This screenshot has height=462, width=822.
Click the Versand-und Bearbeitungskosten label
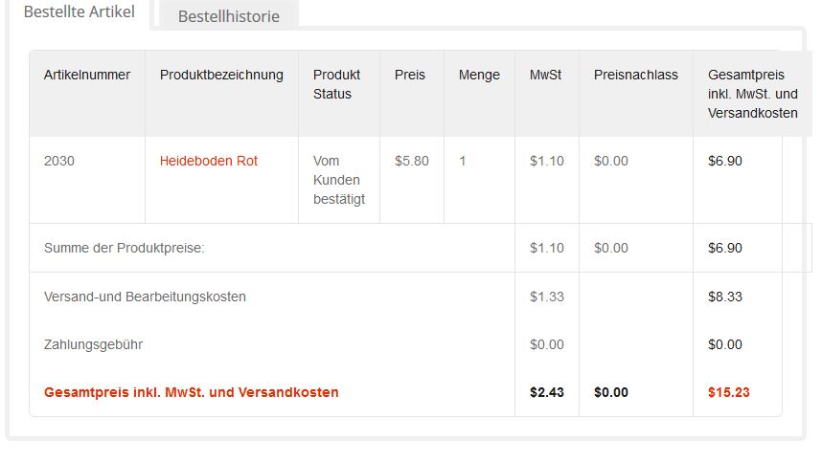(145, 297)
